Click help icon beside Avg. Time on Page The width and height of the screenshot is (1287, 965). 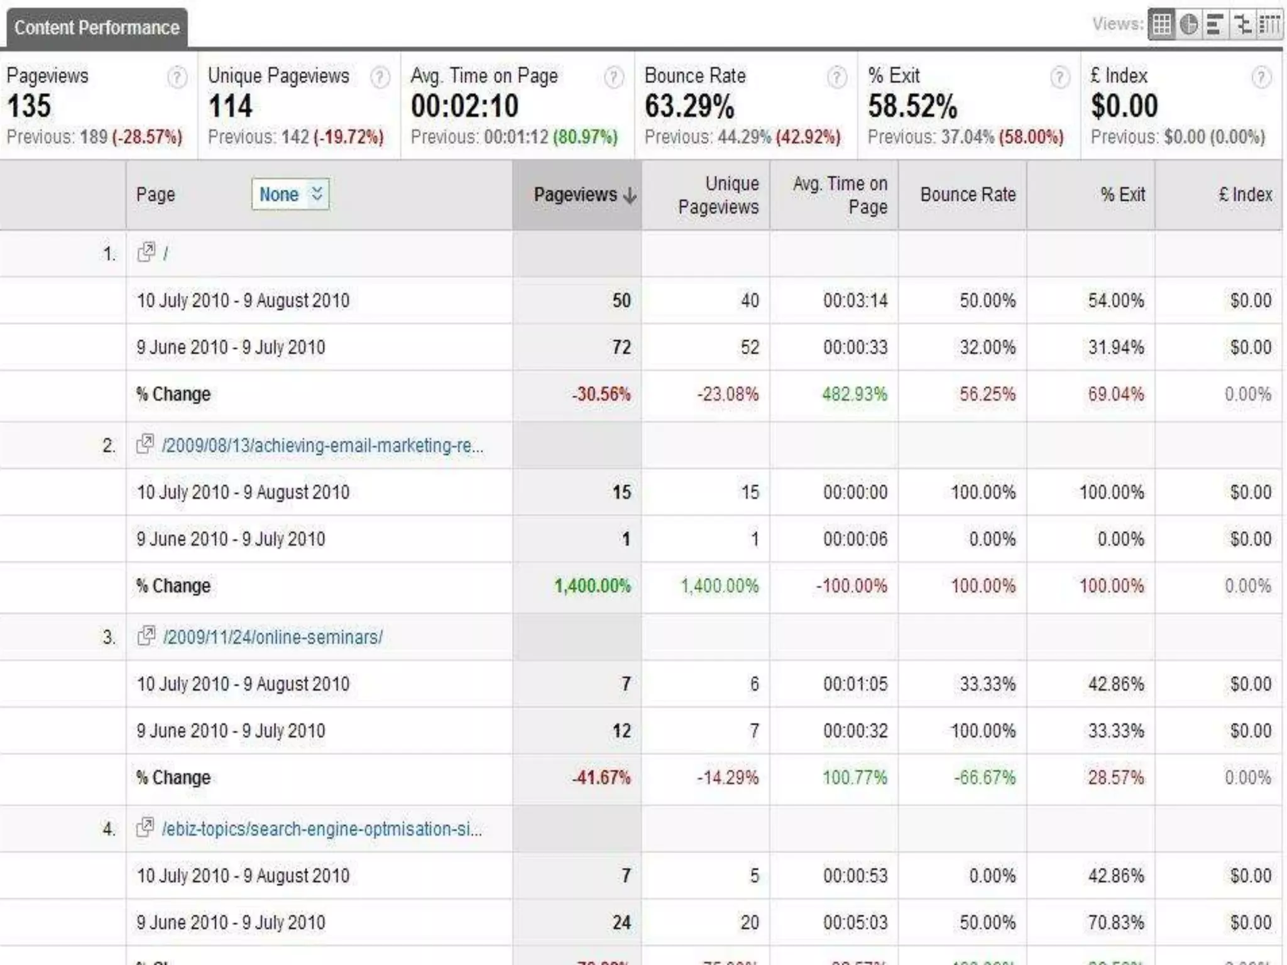tap(613, 77)
